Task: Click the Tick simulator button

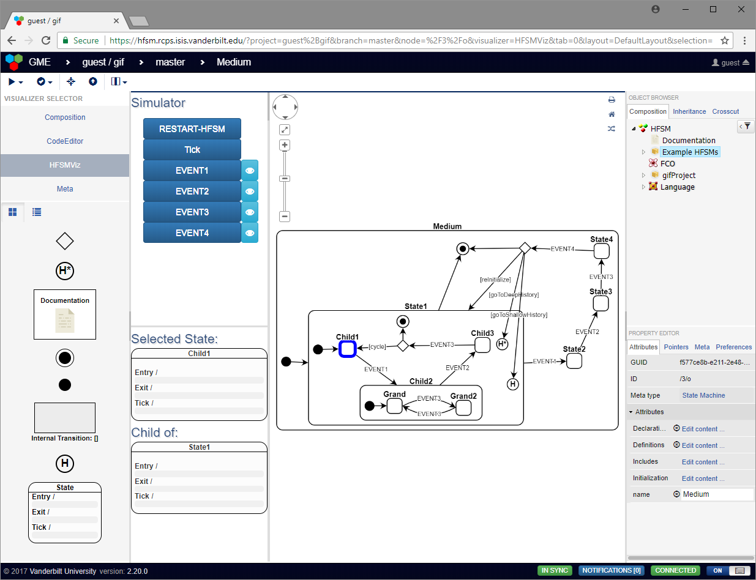Action: tap(192, 150)
